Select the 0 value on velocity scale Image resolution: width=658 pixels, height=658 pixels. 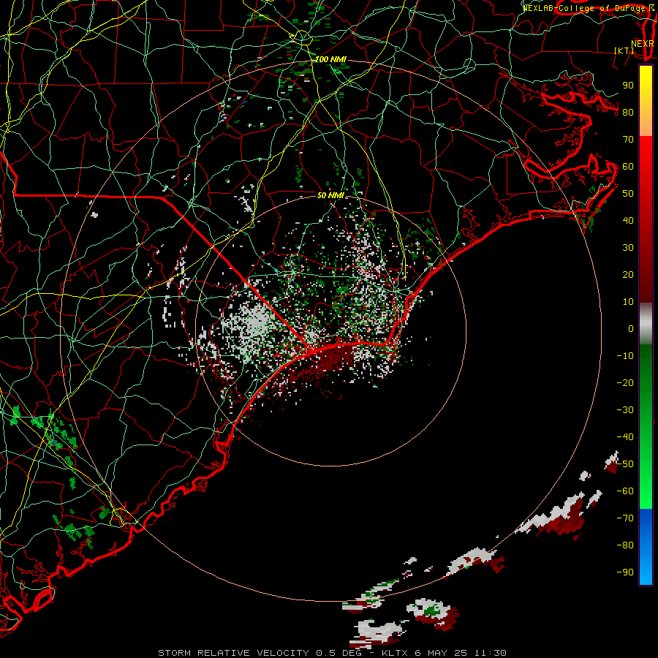pyautogui.click(x=631, y=329)
